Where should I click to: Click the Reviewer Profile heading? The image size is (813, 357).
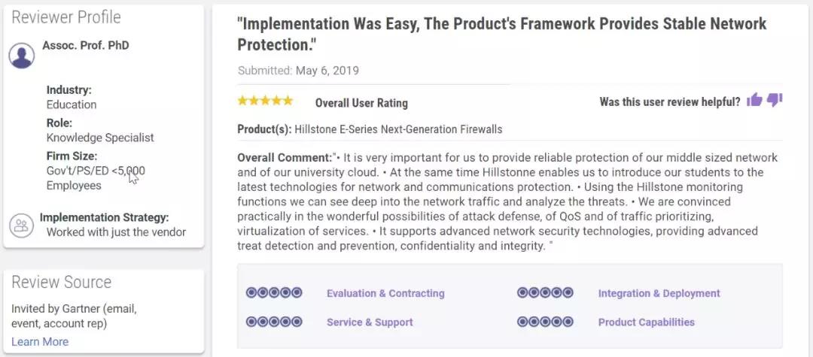click(65, 17)
